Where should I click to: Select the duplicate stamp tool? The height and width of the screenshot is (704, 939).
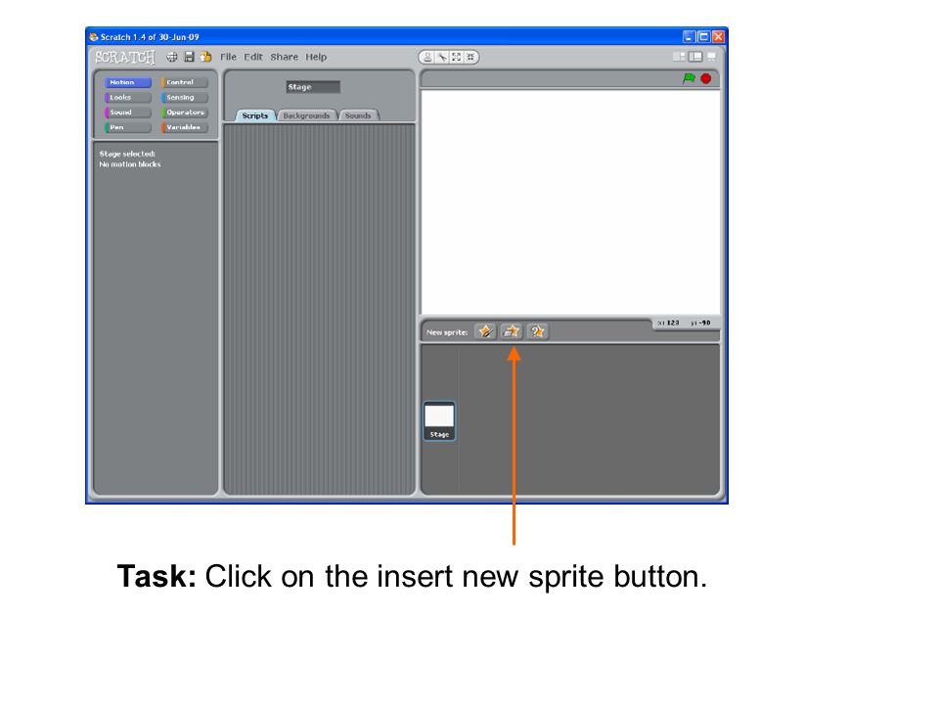click(x=427, y=57)
